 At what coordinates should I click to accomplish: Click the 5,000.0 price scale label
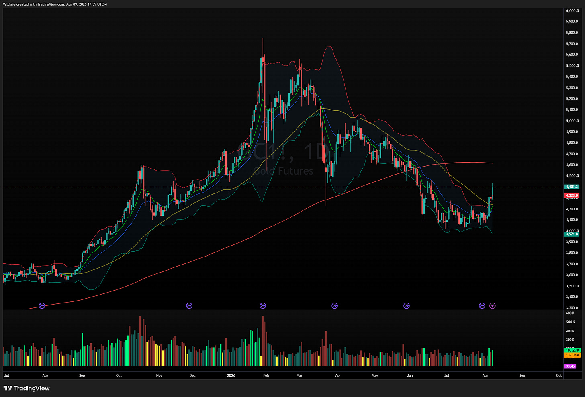tap(572, 121)
